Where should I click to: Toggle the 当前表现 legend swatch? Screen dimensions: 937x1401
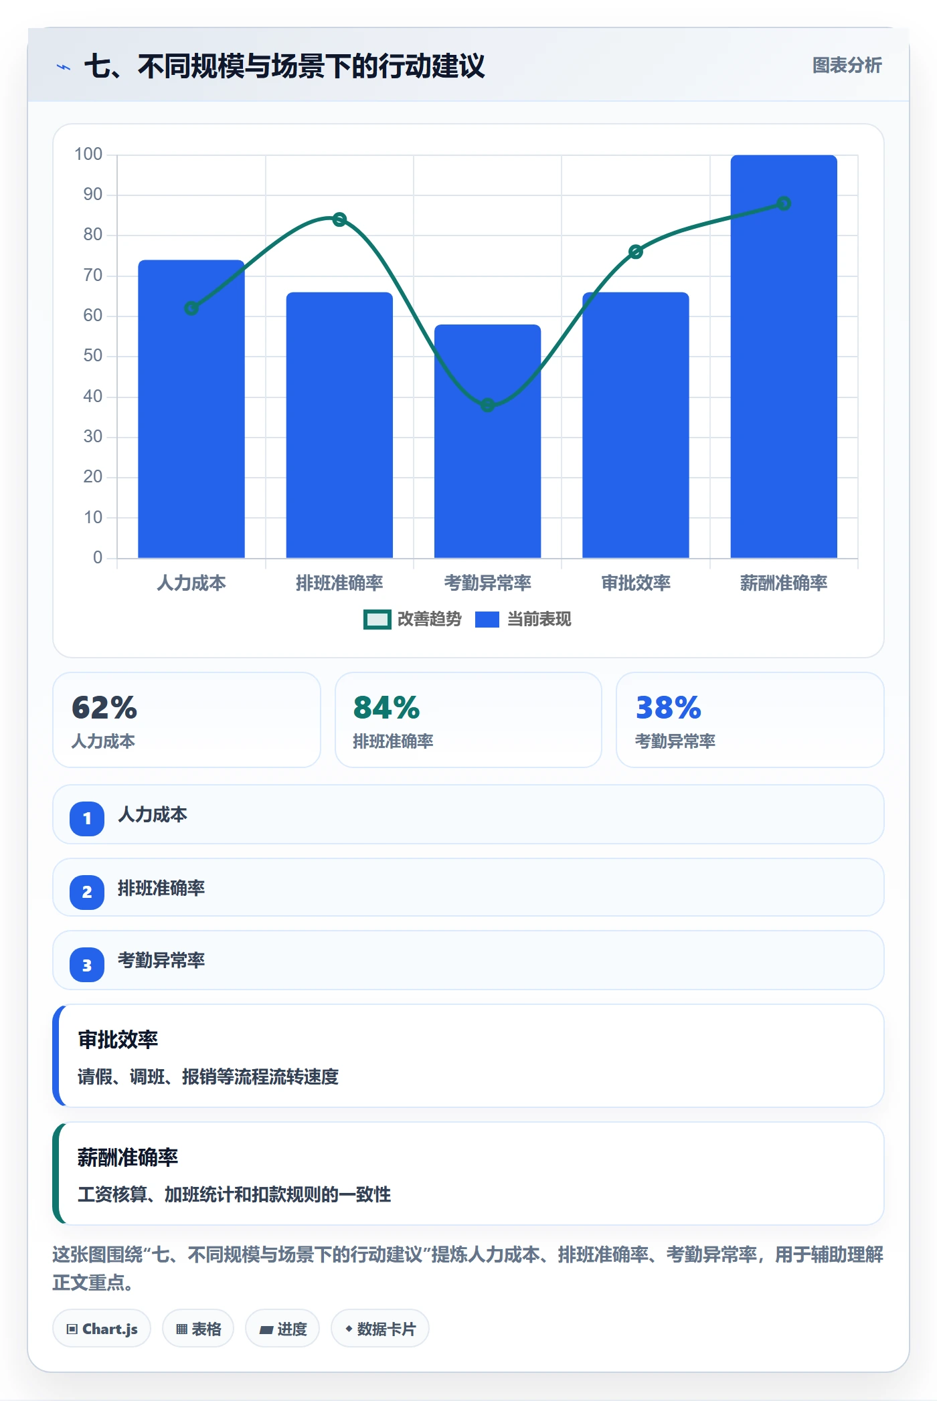pyautogui.click(x=487, y=620)
